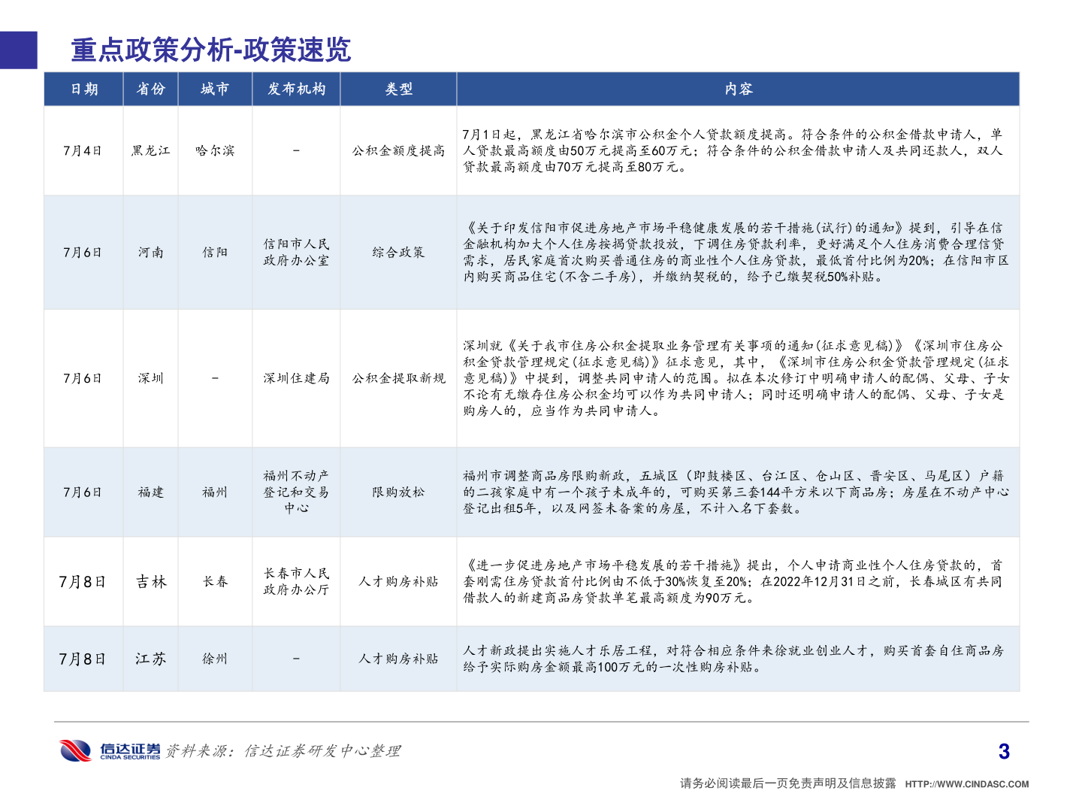Click the slide title 重点政策分析-政策速览
The image size is (1082, 812).
pyautogui.click(x=211, y=50)
